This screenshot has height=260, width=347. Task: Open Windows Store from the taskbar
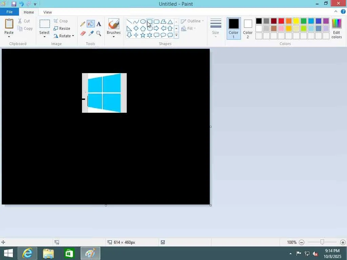[69, 253]
